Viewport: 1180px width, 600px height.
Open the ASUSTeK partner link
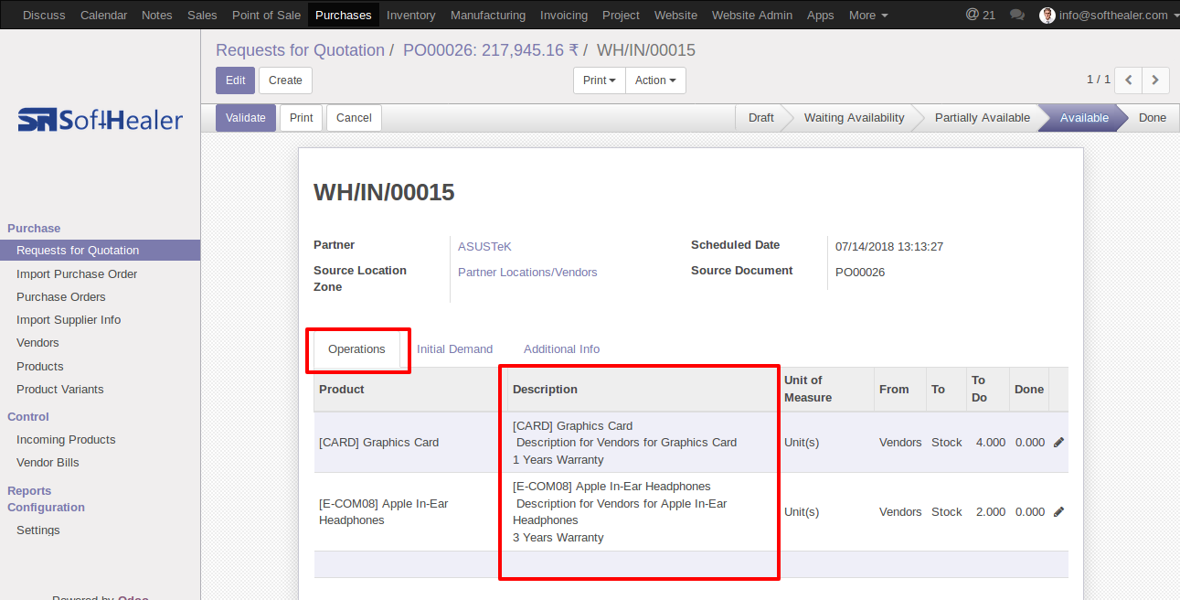[x=484, y=247]
